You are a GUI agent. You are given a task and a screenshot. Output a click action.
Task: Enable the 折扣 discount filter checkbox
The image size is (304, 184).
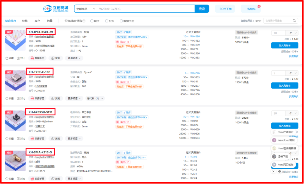107,21
